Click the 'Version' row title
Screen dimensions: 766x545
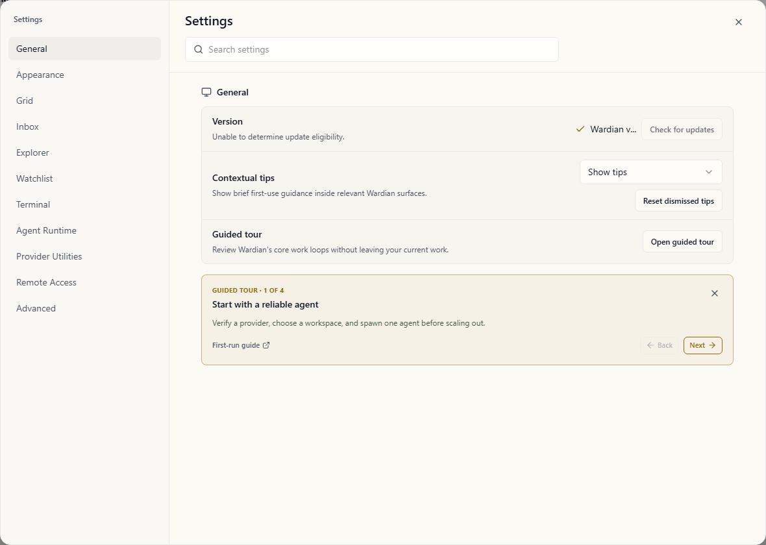(227, 121)
